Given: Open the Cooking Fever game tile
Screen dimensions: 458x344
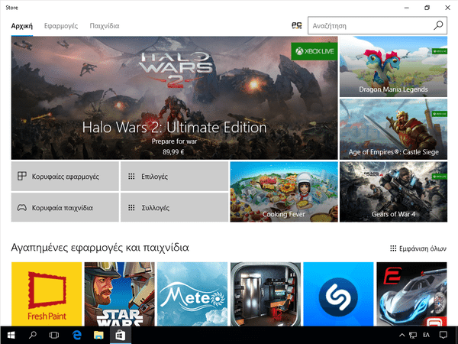Looking at the screenshot, I should (283, 191).
